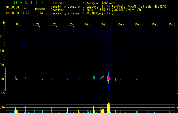Click the HROFFT title text
The image size is (178, 113).
point(29,2)
